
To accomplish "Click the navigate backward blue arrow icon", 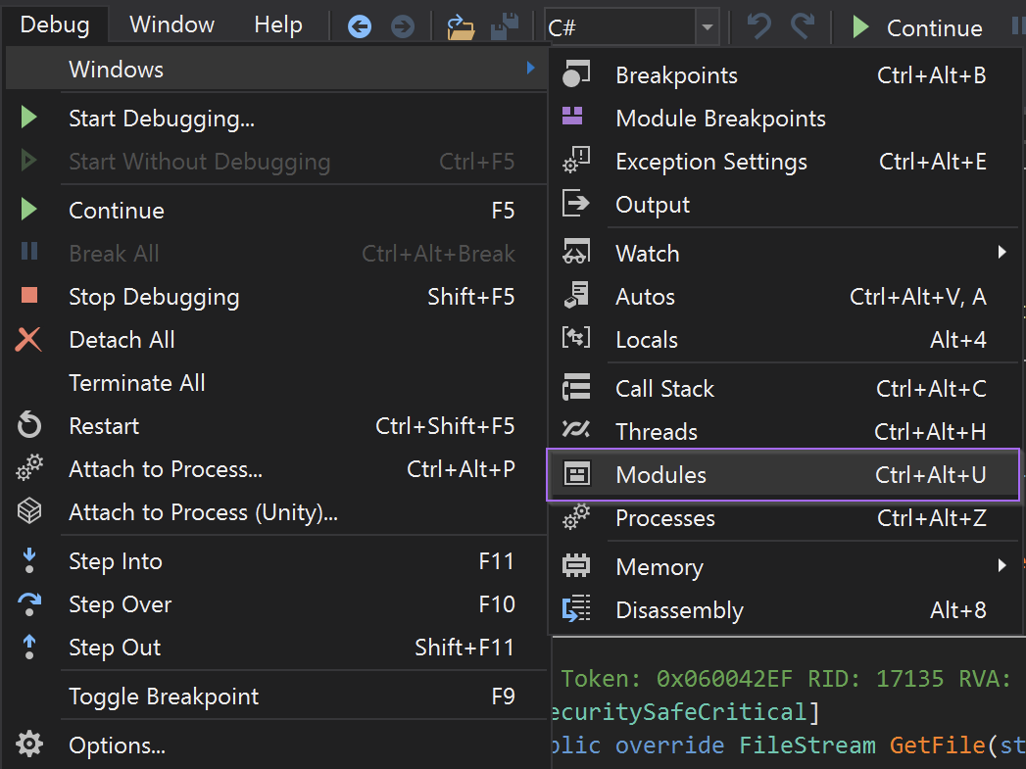I will coord(359,26).
